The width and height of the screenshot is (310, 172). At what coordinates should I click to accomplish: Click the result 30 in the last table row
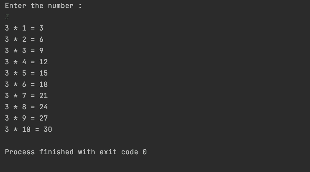[48, 130]
